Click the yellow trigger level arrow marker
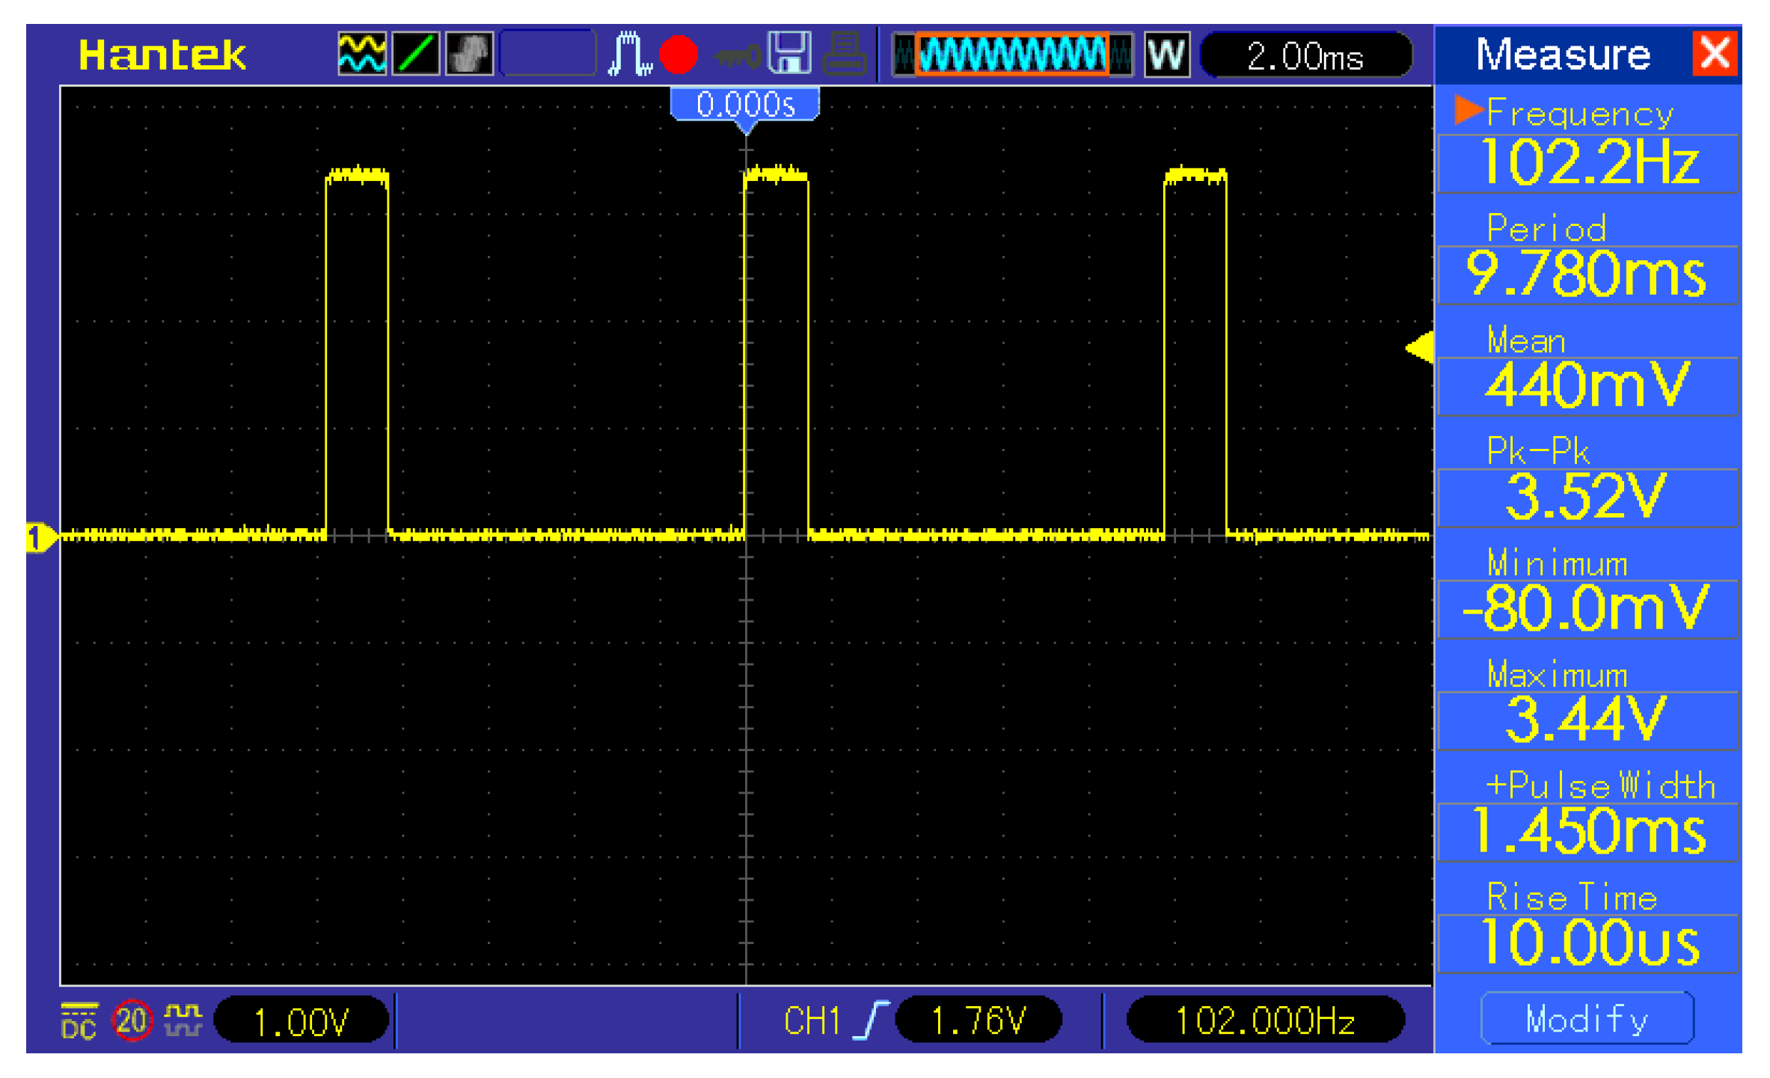This screenshot has width=1770, height=1078. (1419, 347)
